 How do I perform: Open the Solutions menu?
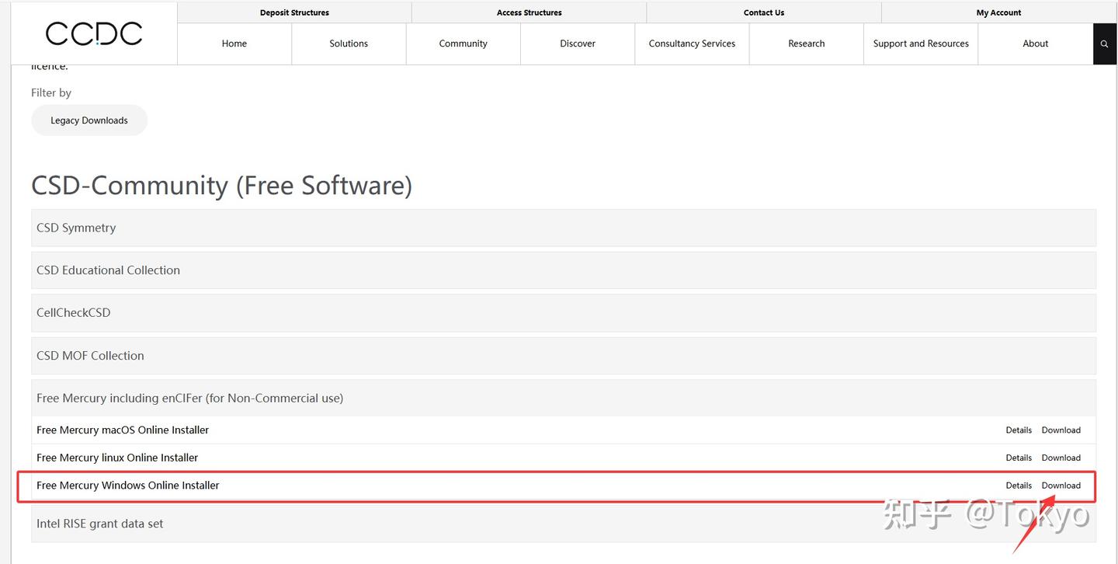click(349, 44)
